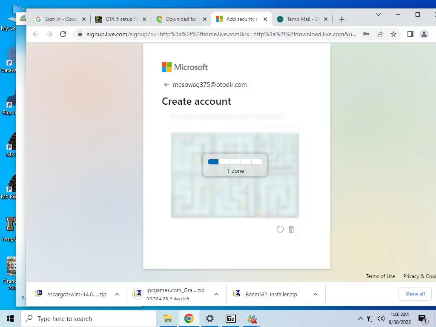The width and height of the screenshot is (436, 327).
Task: Open the Terms of Use link
Action: click(380, 276)
